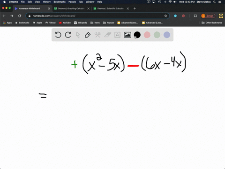Select the text box tool
The image size is (225, 169).
(117, 35)
